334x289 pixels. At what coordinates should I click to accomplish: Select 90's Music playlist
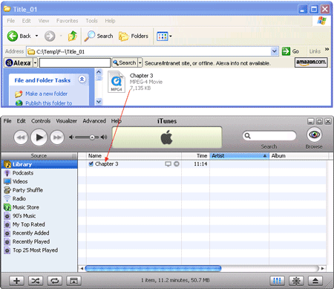(39, 216)
